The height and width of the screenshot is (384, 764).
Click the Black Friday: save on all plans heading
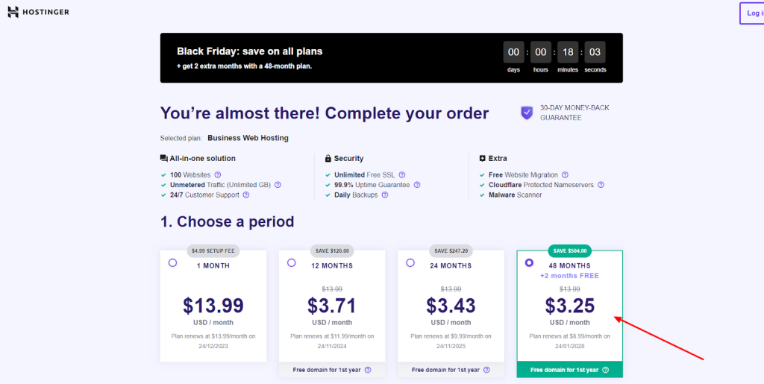[x=249, y=51]
